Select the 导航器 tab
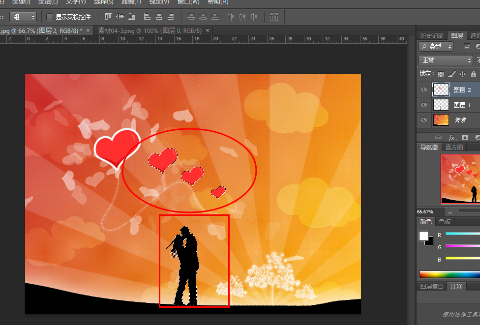This screenshot has height=325, width=480. pos(429,147)
